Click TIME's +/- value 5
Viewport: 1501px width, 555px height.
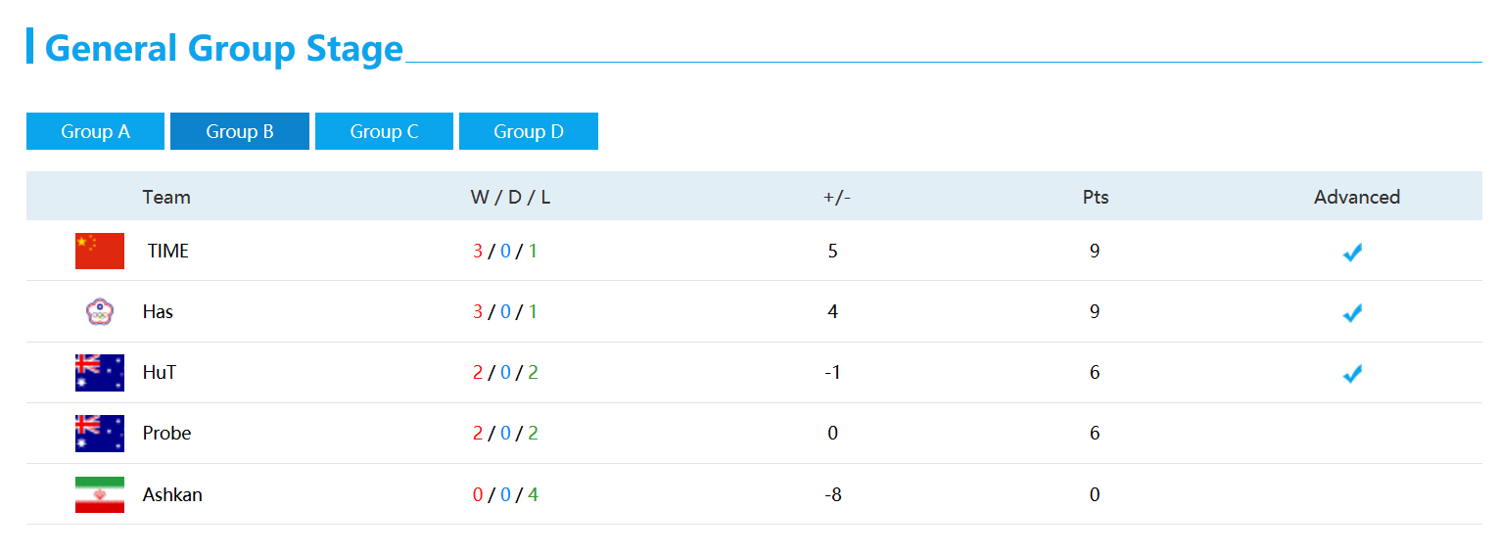(833, 251)
